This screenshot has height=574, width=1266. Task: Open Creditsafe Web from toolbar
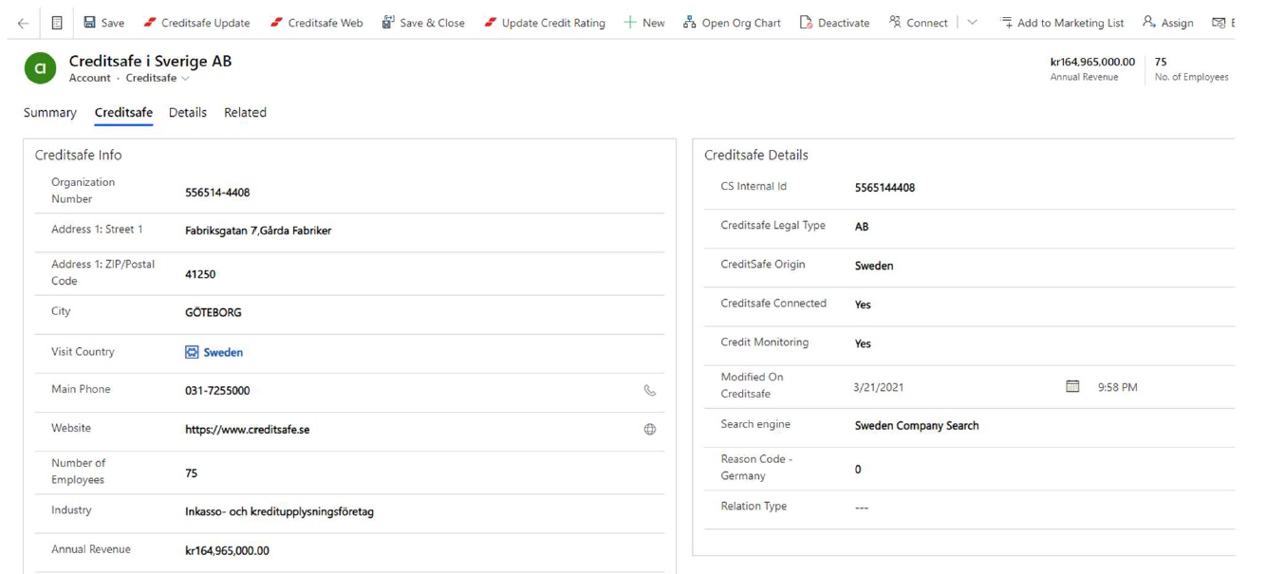316,23
